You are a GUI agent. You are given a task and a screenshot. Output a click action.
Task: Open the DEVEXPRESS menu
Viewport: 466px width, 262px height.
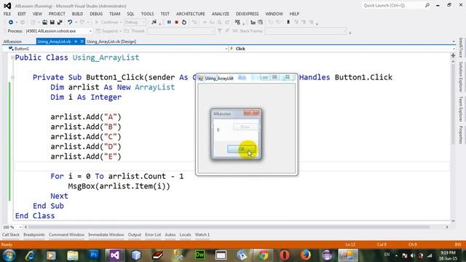click(x=248, y=14)
